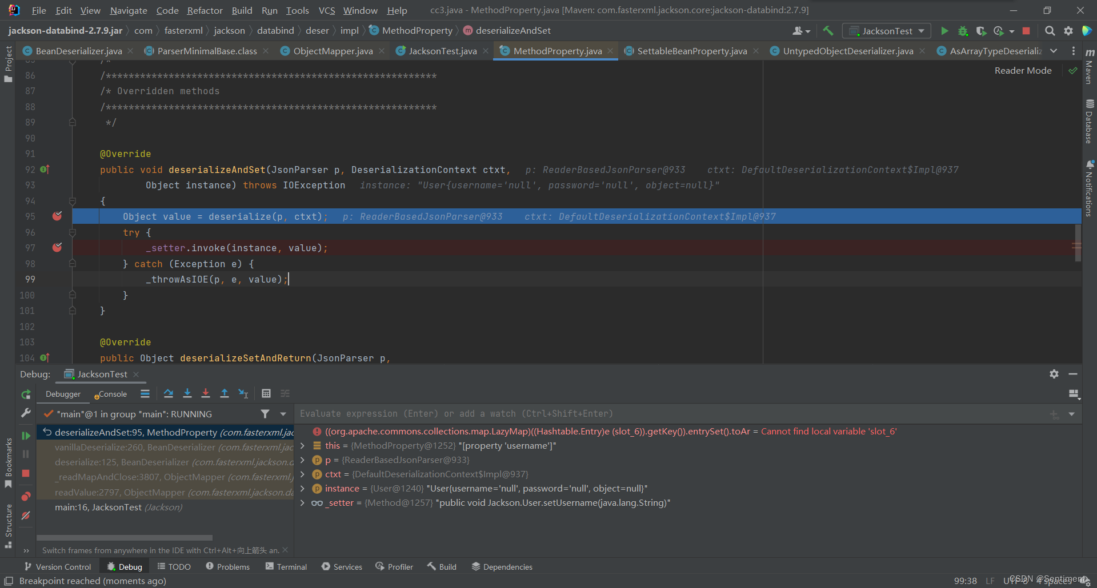Switch to BeanDeserializer.java tab
The width and height of the screenshot is (1097, 588).
78,51
